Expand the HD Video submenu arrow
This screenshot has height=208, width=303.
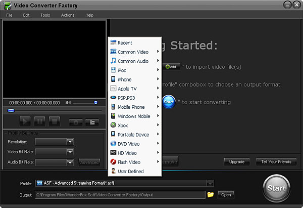click(x=158, y=152)
